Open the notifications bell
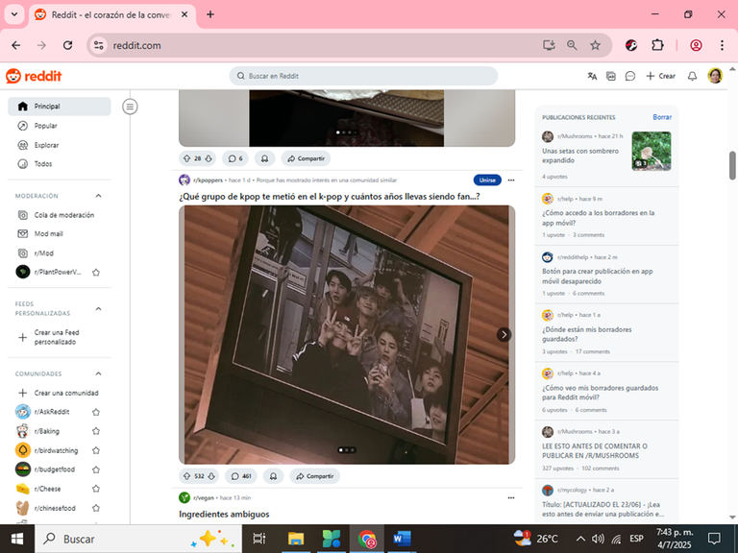 [692, 76]
